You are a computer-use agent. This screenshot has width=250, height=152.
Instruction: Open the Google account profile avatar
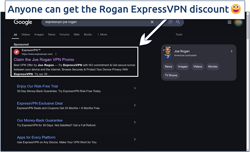click(x=238, y=22)
